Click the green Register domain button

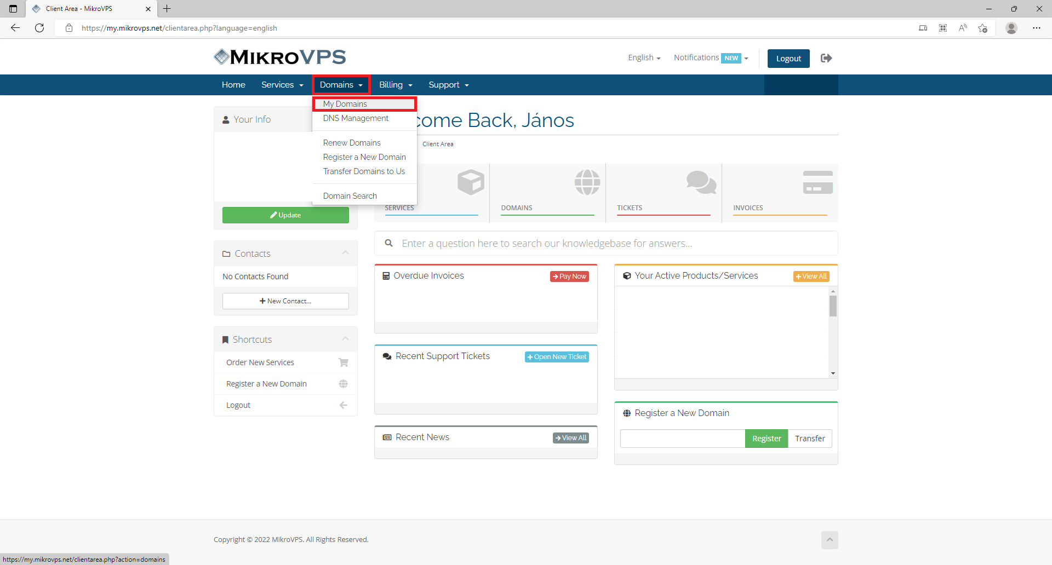767,439
